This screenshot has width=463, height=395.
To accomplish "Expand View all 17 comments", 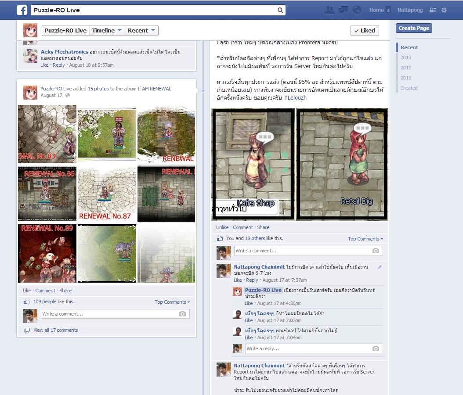I will pyautogui.click(x=56, y=330).
